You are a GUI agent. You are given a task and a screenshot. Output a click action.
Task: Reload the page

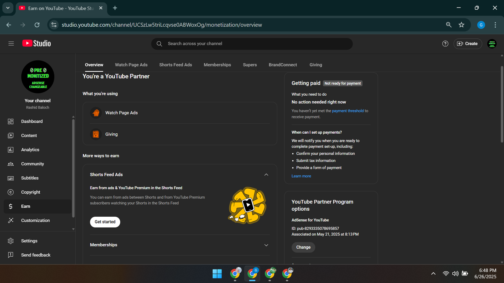[37, 25]
